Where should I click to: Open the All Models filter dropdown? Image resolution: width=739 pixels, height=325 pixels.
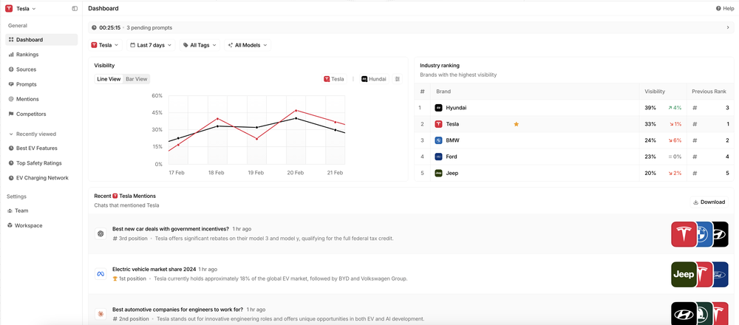[x=248, y=45]
